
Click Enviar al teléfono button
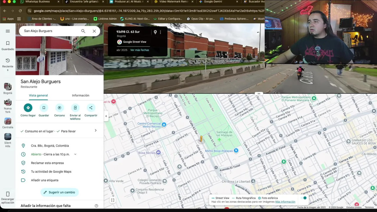(x=75, y=108)
